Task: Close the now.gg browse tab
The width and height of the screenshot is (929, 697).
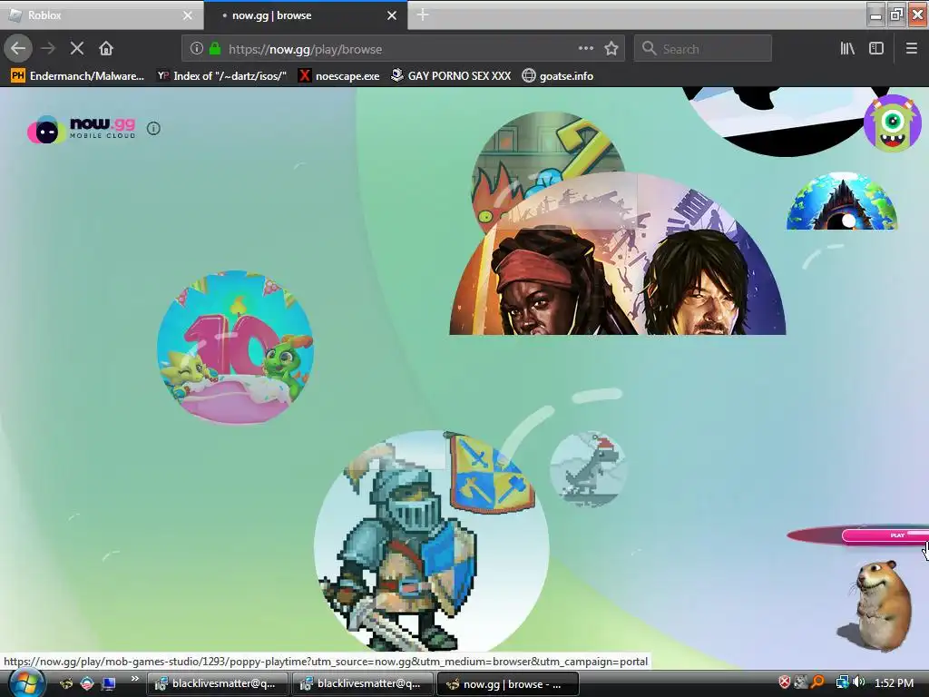Action: (392, 15)
